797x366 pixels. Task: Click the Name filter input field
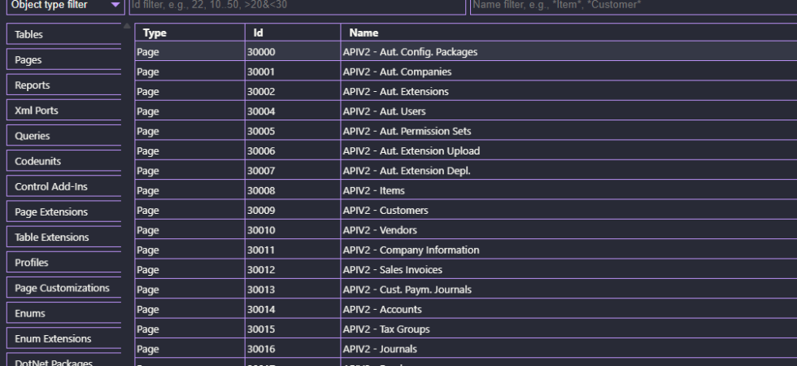pos(633,7)
